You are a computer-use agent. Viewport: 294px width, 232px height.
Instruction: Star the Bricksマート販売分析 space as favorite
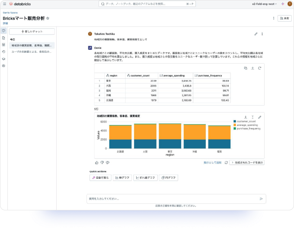tap(48, 19)
